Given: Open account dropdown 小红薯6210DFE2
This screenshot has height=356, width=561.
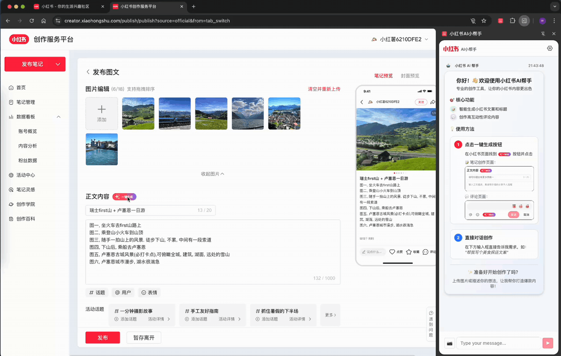Looking at the screenshot, I should [400, 39].
